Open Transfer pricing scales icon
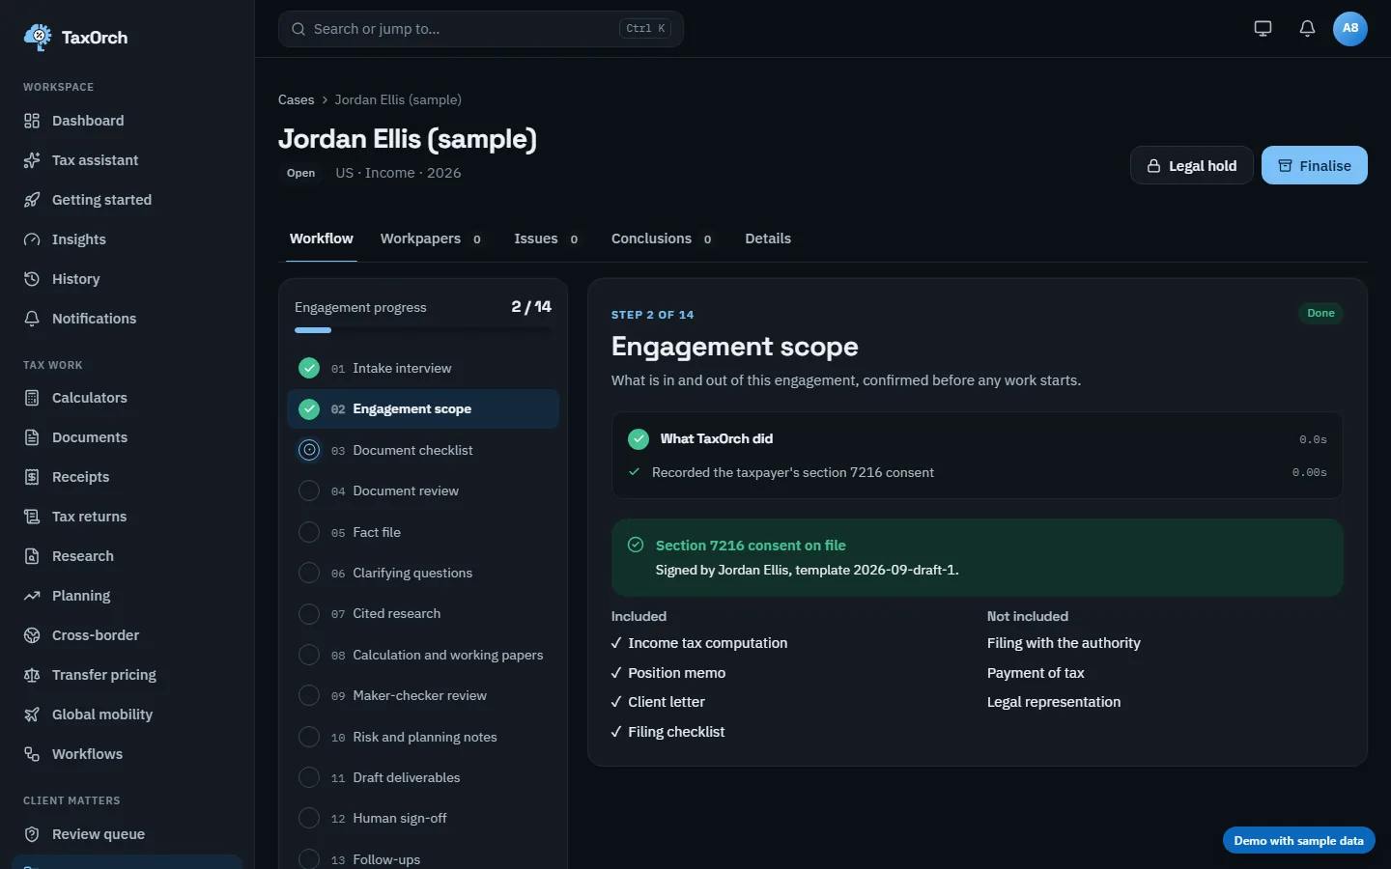1391x869 pixels. pos(32,675)
